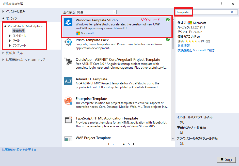
Task: Click the next page arrow
Action: point(134,144)
